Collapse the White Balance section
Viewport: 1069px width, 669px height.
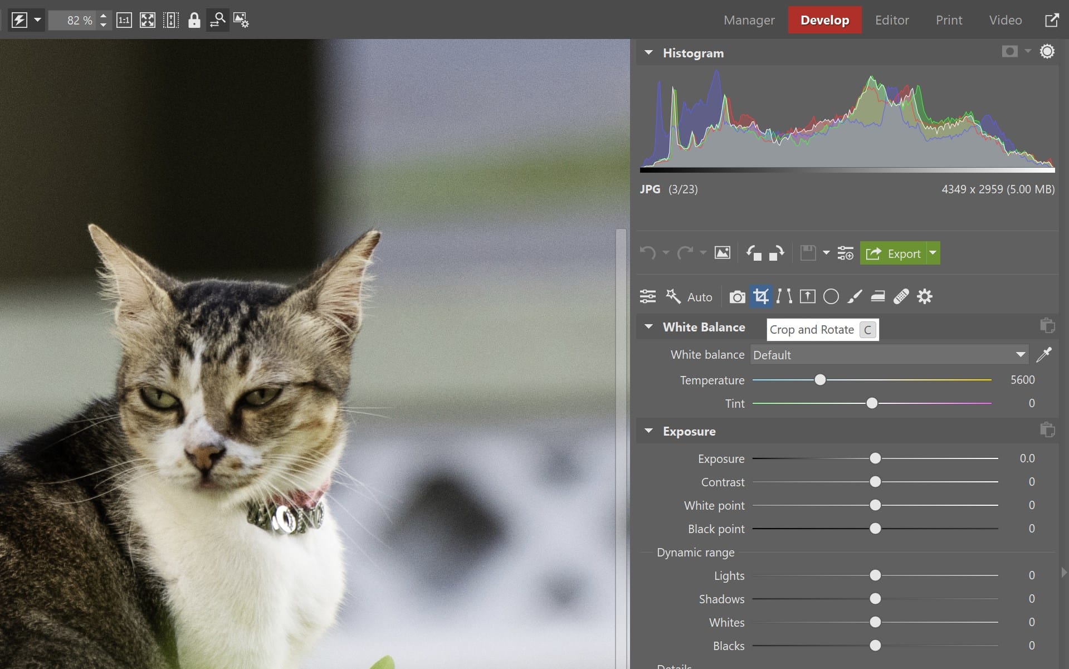click(x=648, y=327)
